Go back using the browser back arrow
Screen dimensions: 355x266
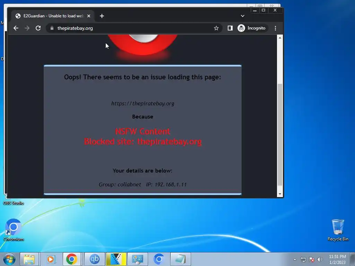16,28
